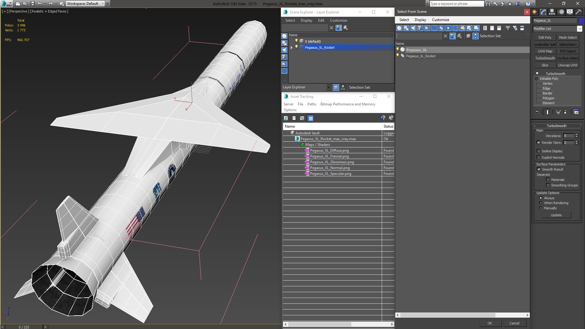
Task: Toggle Render Iters checkbox
Action: click(538, 143)
